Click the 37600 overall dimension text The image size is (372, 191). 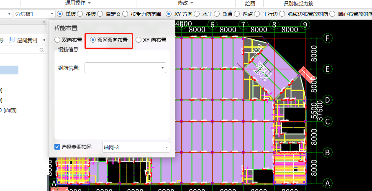[320, 111]
